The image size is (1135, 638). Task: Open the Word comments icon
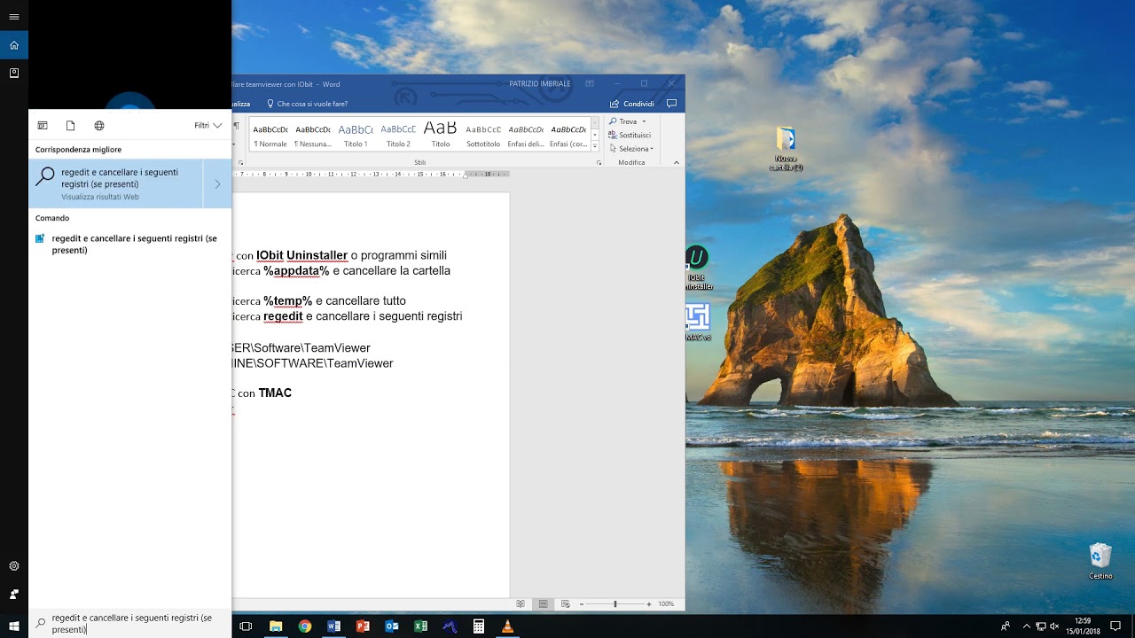(671, 104)
